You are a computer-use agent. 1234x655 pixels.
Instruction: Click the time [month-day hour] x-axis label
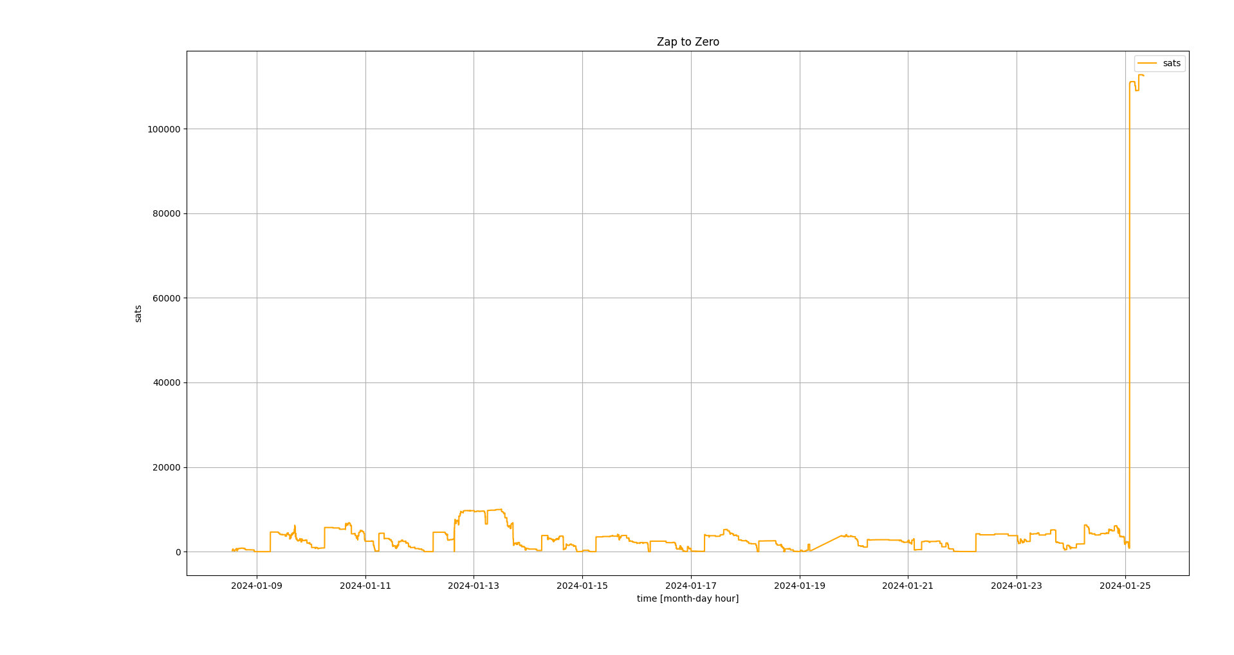(687, 598)
